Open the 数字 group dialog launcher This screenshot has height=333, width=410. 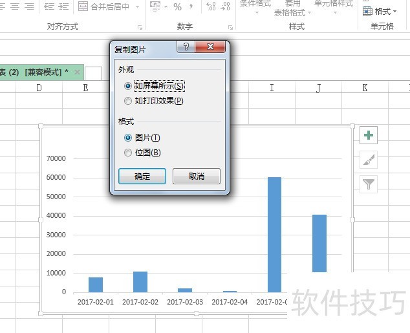click(x=230, y=27)
